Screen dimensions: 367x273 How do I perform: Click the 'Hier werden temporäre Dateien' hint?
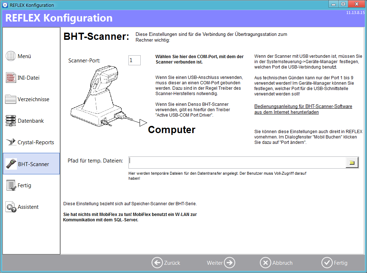tap(217, 176)
